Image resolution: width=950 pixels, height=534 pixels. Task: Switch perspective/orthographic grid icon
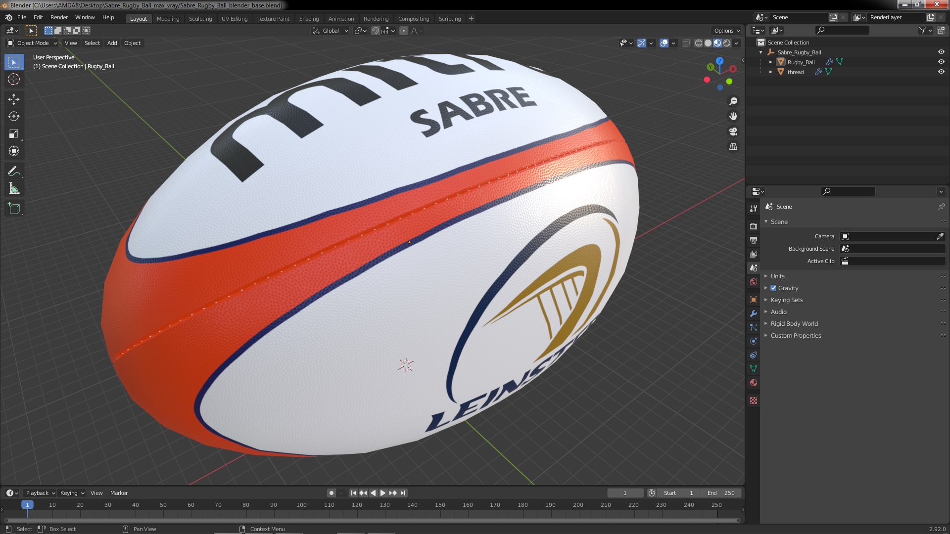[733, 147]
